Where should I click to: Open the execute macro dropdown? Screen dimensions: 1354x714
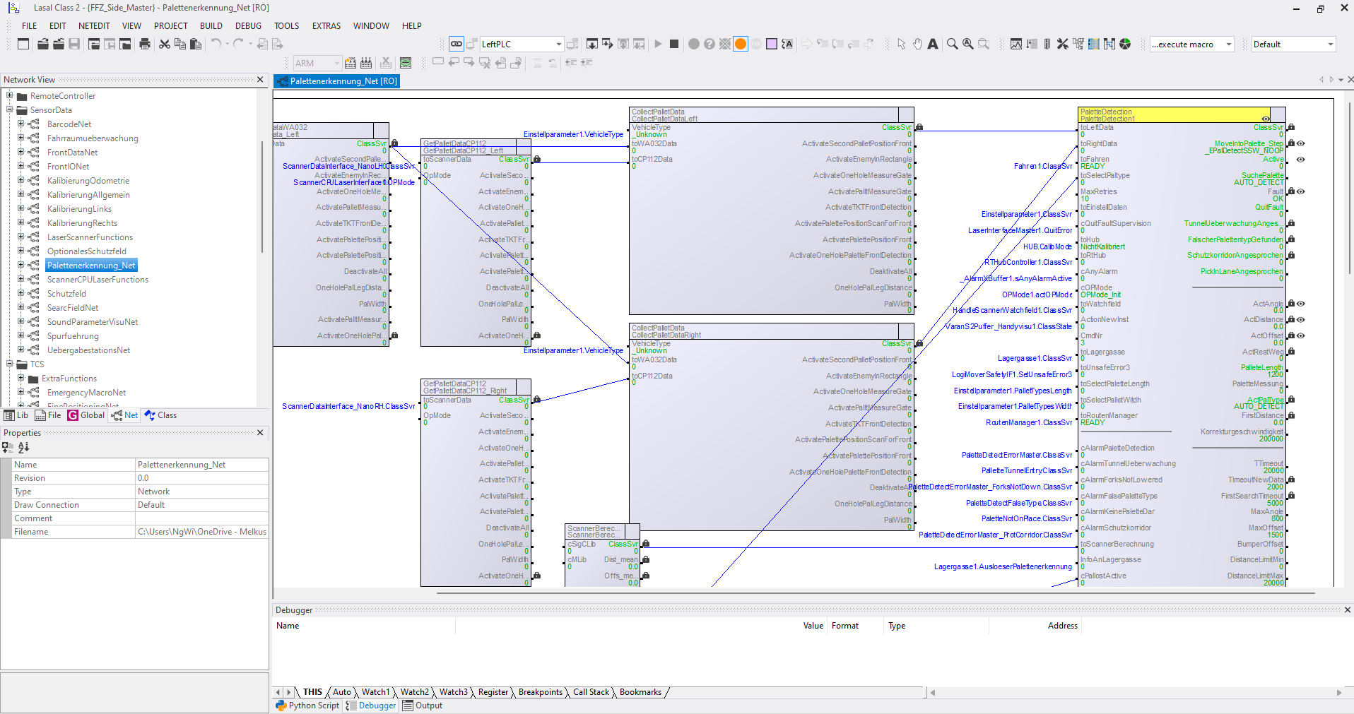1228,44
